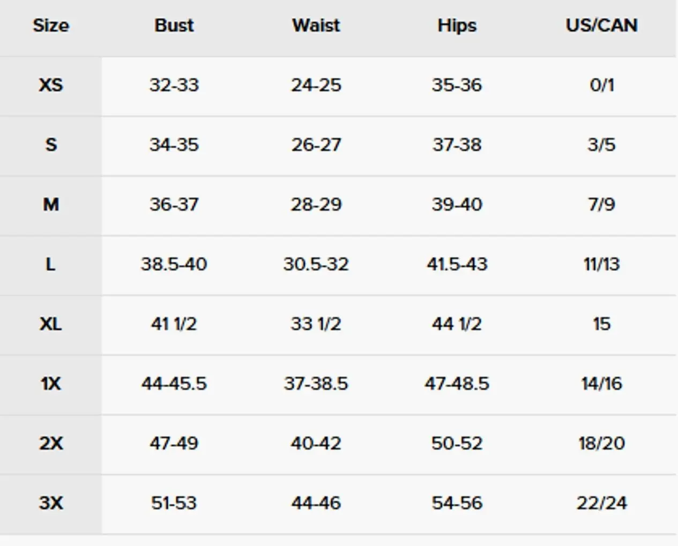Click the US/CAN value 0/1
The height and width of the screenshot is (546, 678).
tap(601, 85)
